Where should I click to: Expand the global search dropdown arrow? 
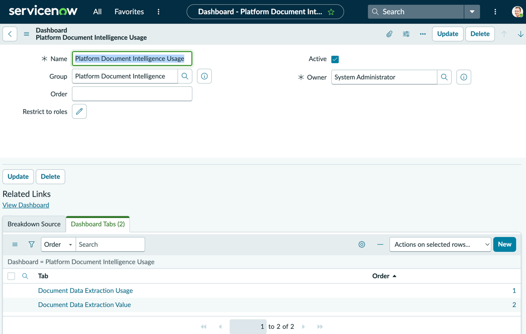coord(472,12)
